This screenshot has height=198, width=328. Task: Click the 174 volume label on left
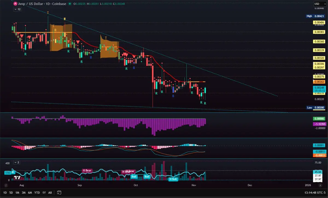pyautogui.click(x=7, y=173)
